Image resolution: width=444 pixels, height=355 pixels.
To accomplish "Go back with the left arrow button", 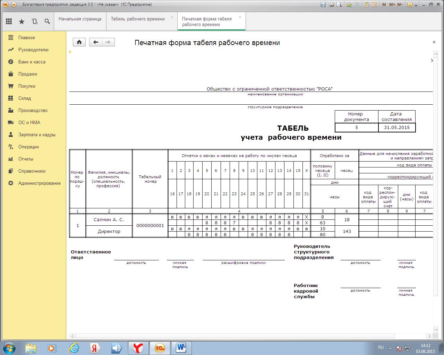I will point(96,42).
